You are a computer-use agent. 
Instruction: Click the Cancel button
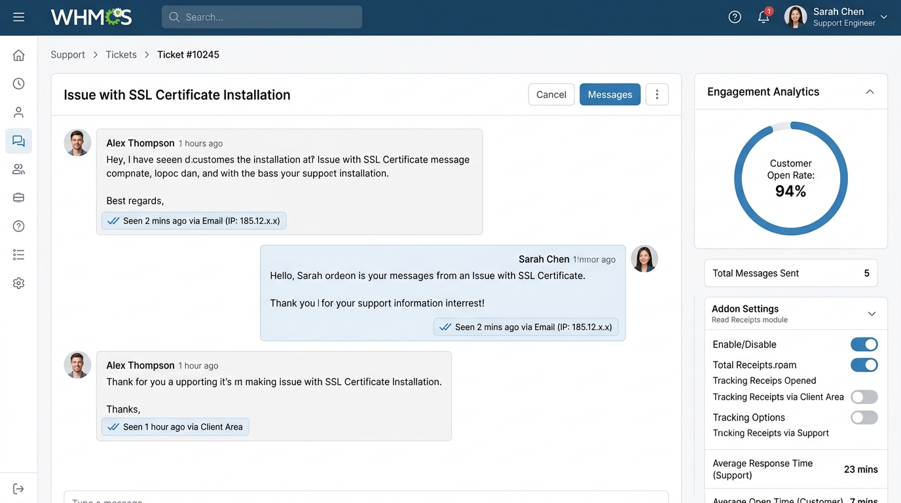point(551,94)
